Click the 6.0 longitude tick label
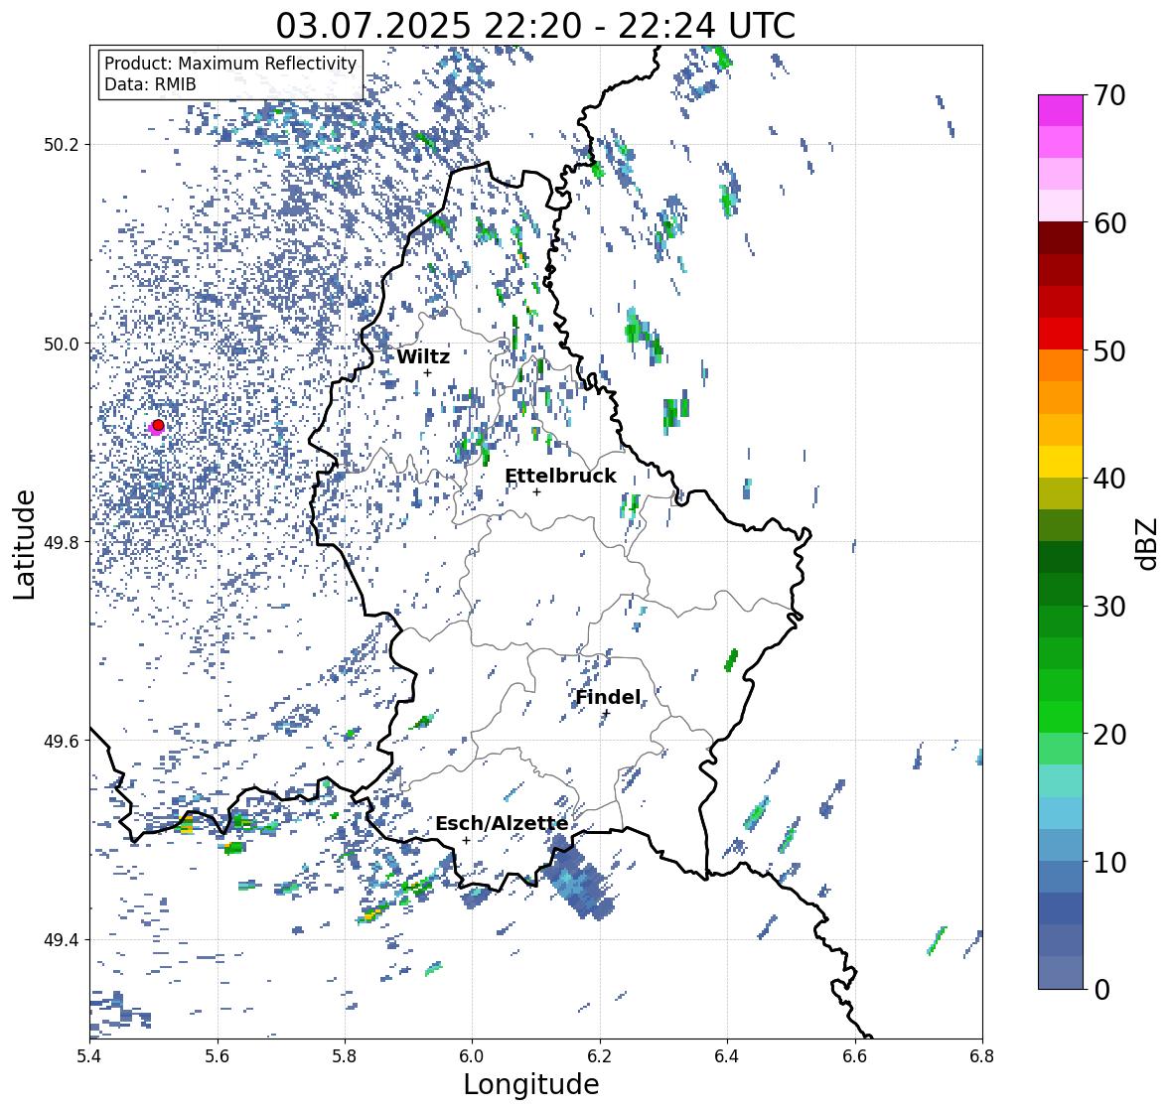 [472, 1056]
